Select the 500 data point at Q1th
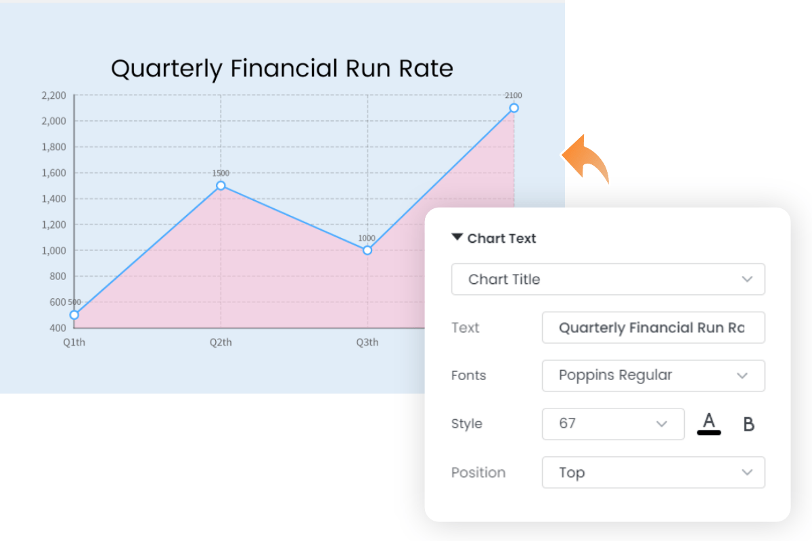This screenshot has width=812, height=541. 73,314
